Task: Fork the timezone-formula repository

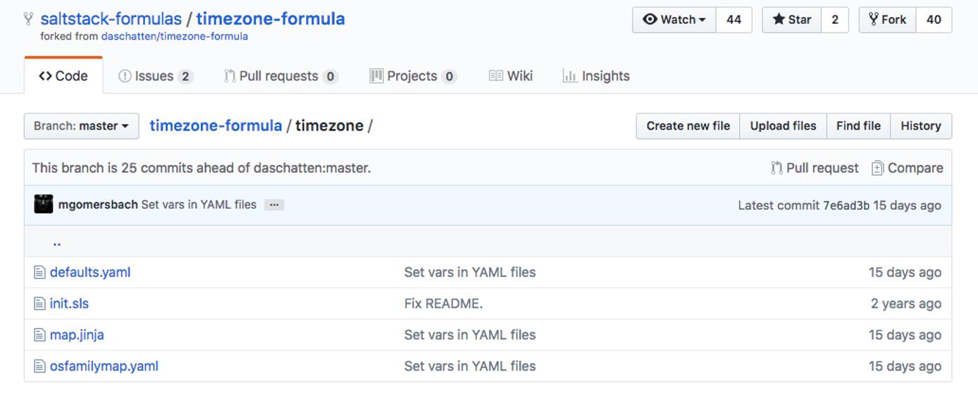Action: pos(887,20)
